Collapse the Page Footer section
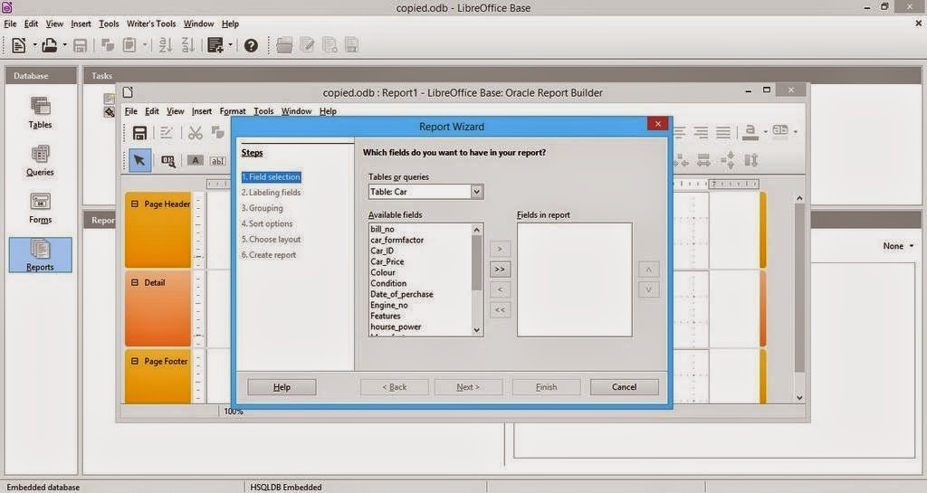The height and width of the screenshot is (493, 927). pos(135,361)
